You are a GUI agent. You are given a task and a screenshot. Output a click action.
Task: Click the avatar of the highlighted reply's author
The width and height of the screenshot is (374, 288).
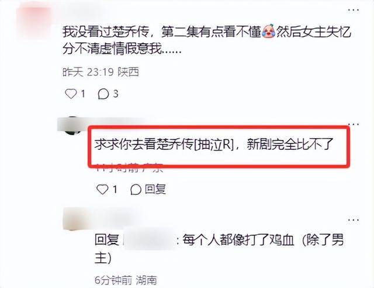[x=71, y=125]
